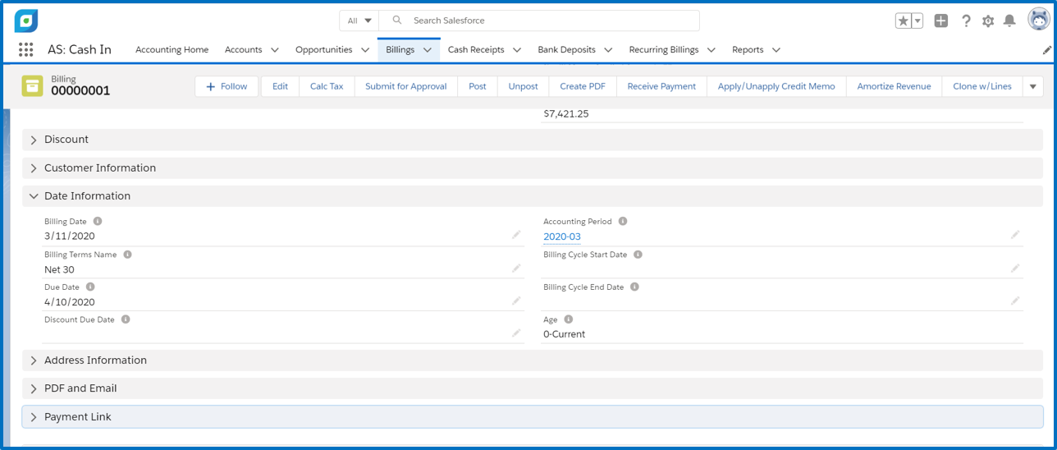Expand the Customer Information section
Image resolution: width=1057 pixels, height=450 pixels.
coord(532,168)
